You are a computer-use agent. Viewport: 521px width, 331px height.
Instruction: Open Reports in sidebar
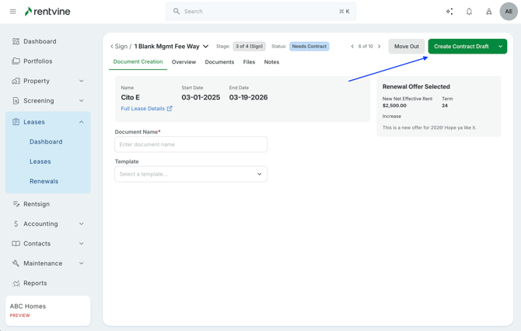tap(35, 283)
